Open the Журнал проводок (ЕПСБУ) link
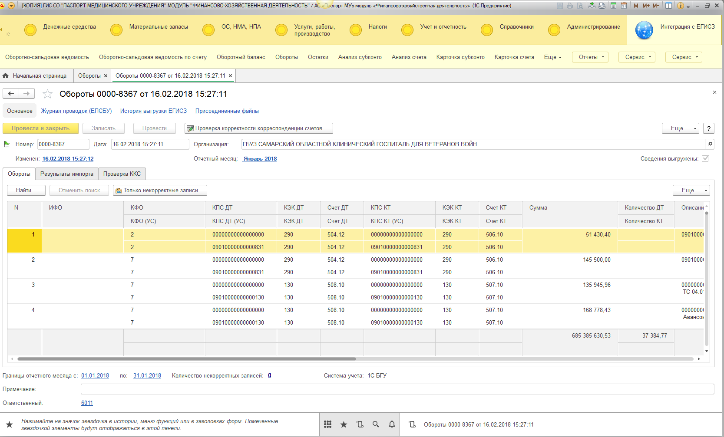 pyautogui.click(x=76, y=111)
